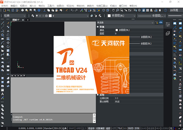183x130 pixels.
Task: Select the Text (A) tool in left toolbar
Action: tap(2, 94)
